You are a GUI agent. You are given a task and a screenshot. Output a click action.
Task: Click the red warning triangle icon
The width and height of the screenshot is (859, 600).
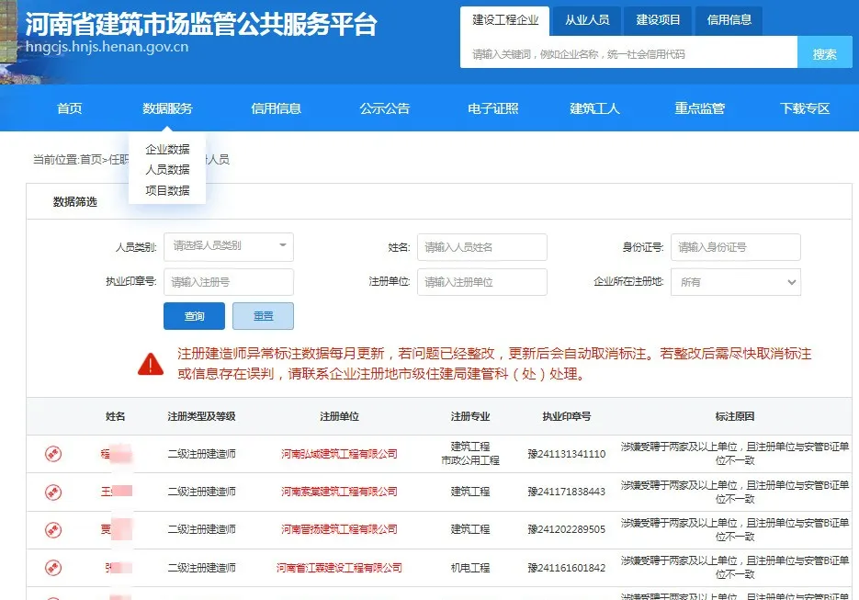[151, 364]
